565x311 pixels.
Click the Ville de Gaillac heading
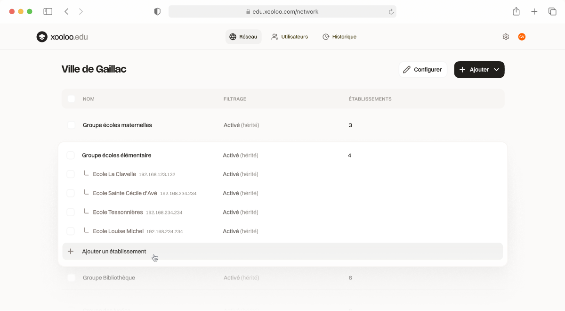coord(94,69)
